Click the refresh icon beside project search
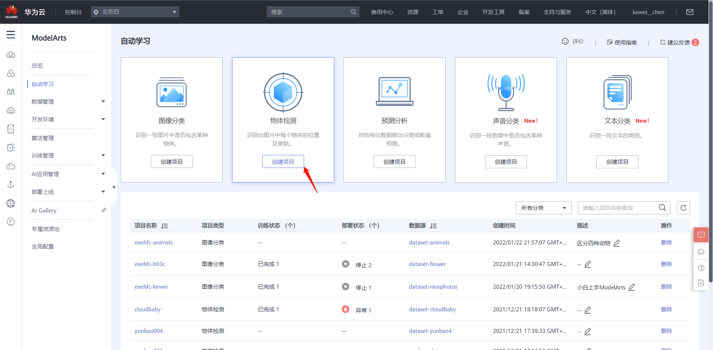The image size is (713, 350). (683, 208)
